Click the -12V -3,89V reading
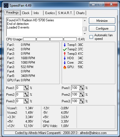 point(56,108)
